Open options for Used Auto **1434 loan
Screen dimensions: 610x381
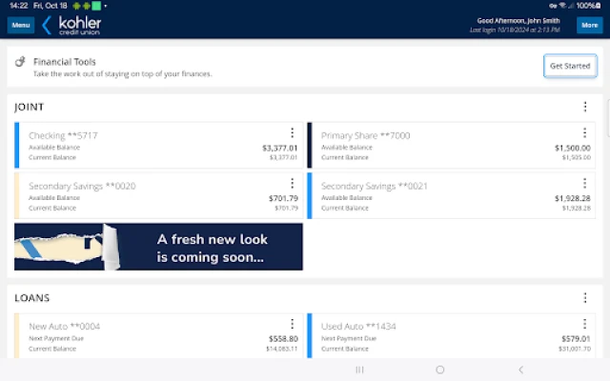tap(585, 324)
